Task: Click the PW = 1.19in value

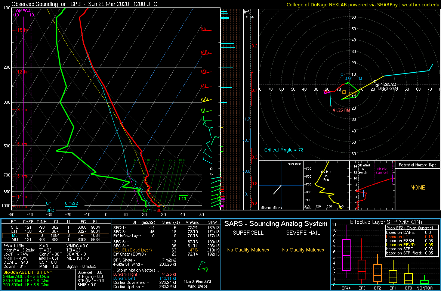Action: tap(14, 246)
